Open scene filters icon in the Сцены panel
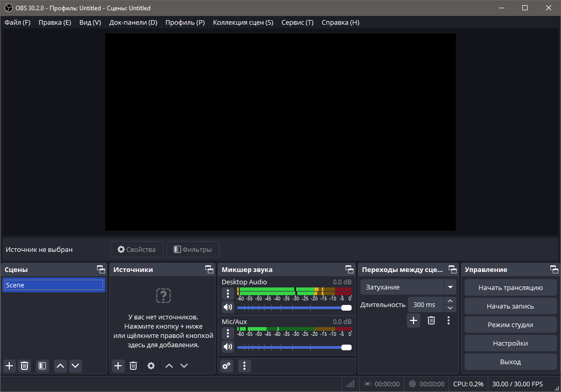Screen dimensions: 561x392 pyautogui.click(x=42, y=366)
